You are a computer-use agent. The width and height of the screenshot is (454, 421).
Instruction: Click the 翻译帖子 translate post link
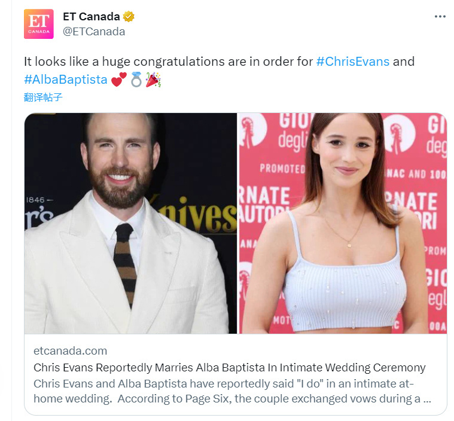[43, 97]
